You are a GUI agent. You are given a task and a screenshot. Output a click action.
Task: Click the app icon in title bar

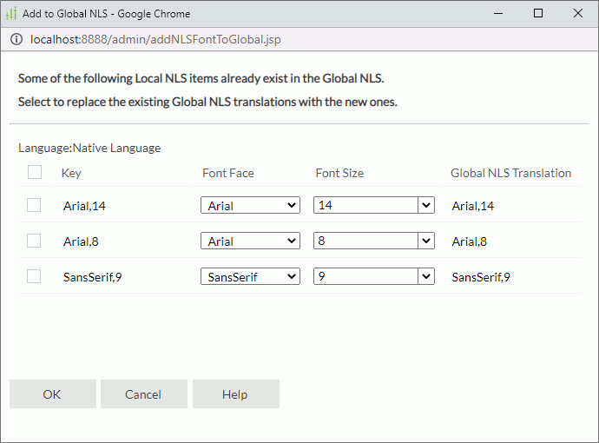coord(11,14)
